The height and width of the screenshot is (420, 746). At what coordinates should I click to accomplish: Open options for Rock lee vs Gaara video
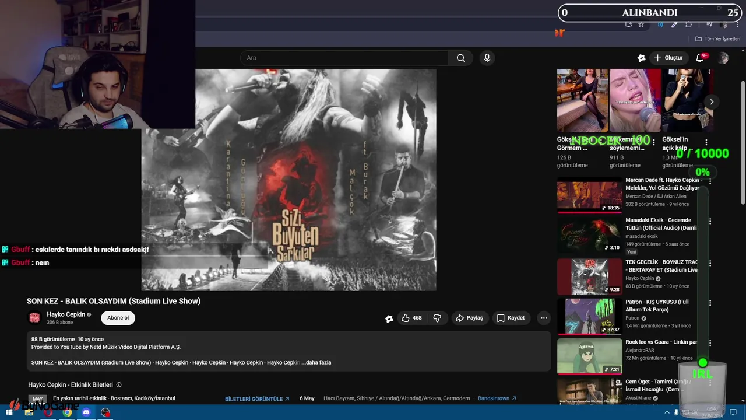click(x=710, y=343)
